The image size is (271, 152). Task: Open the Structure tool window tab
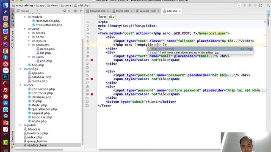(x=12, y=39)
